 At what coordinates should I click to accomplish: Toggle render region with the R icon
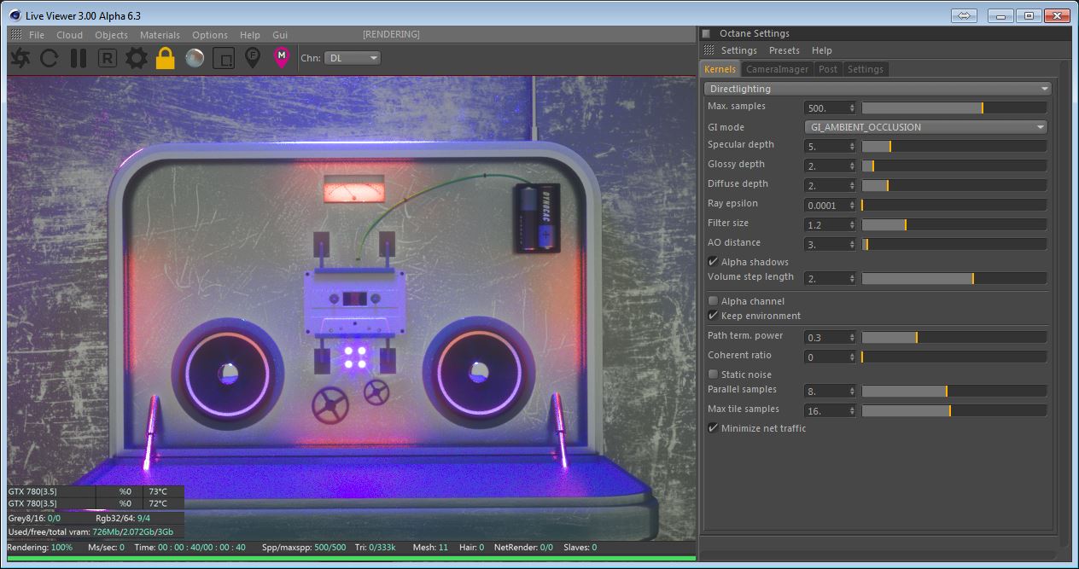(x=108, y=58)
